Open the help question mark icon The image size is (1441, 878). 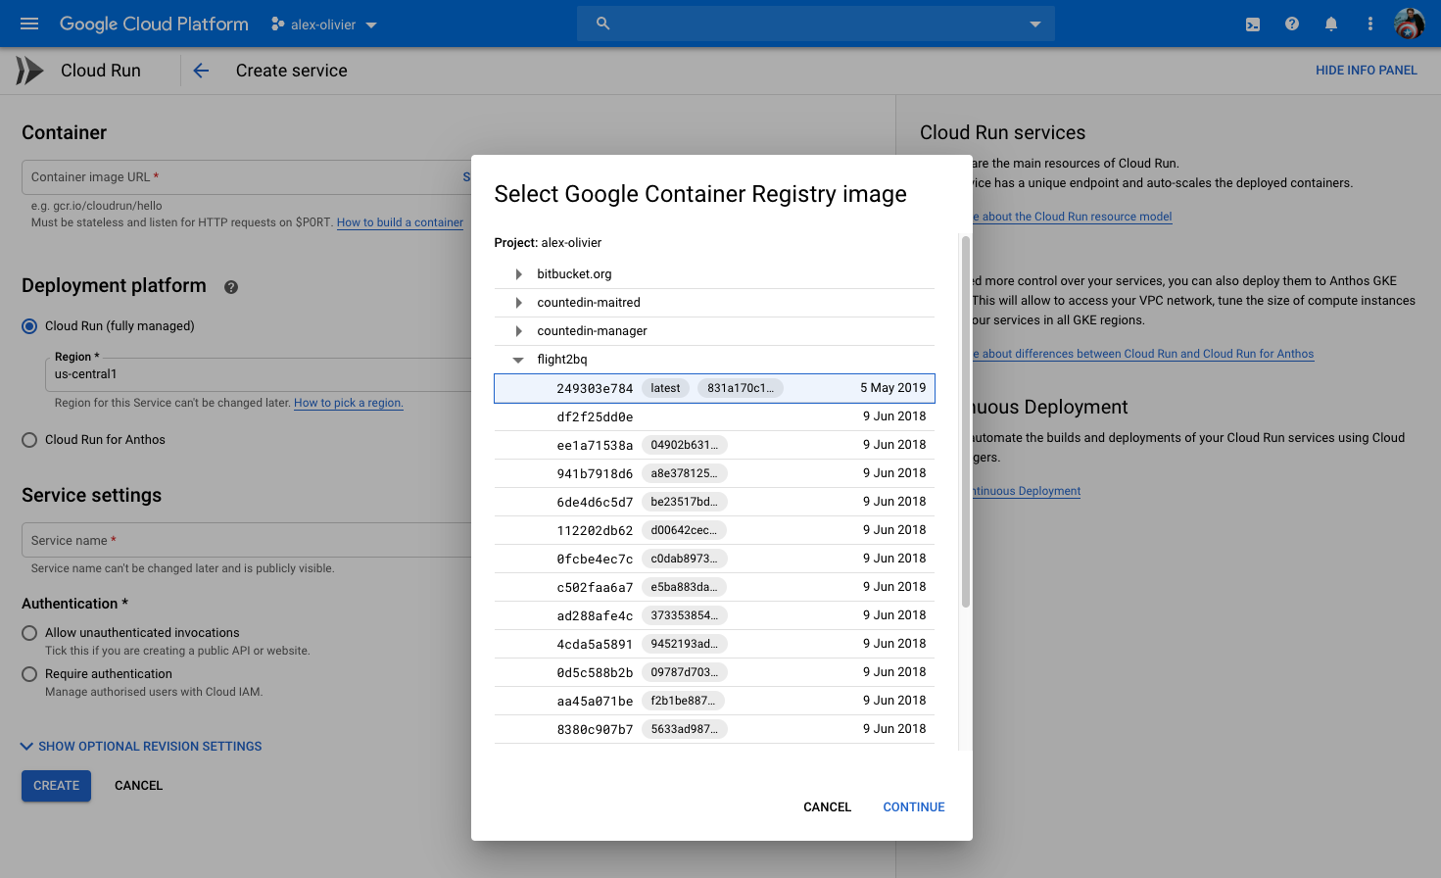(1292, 24)
